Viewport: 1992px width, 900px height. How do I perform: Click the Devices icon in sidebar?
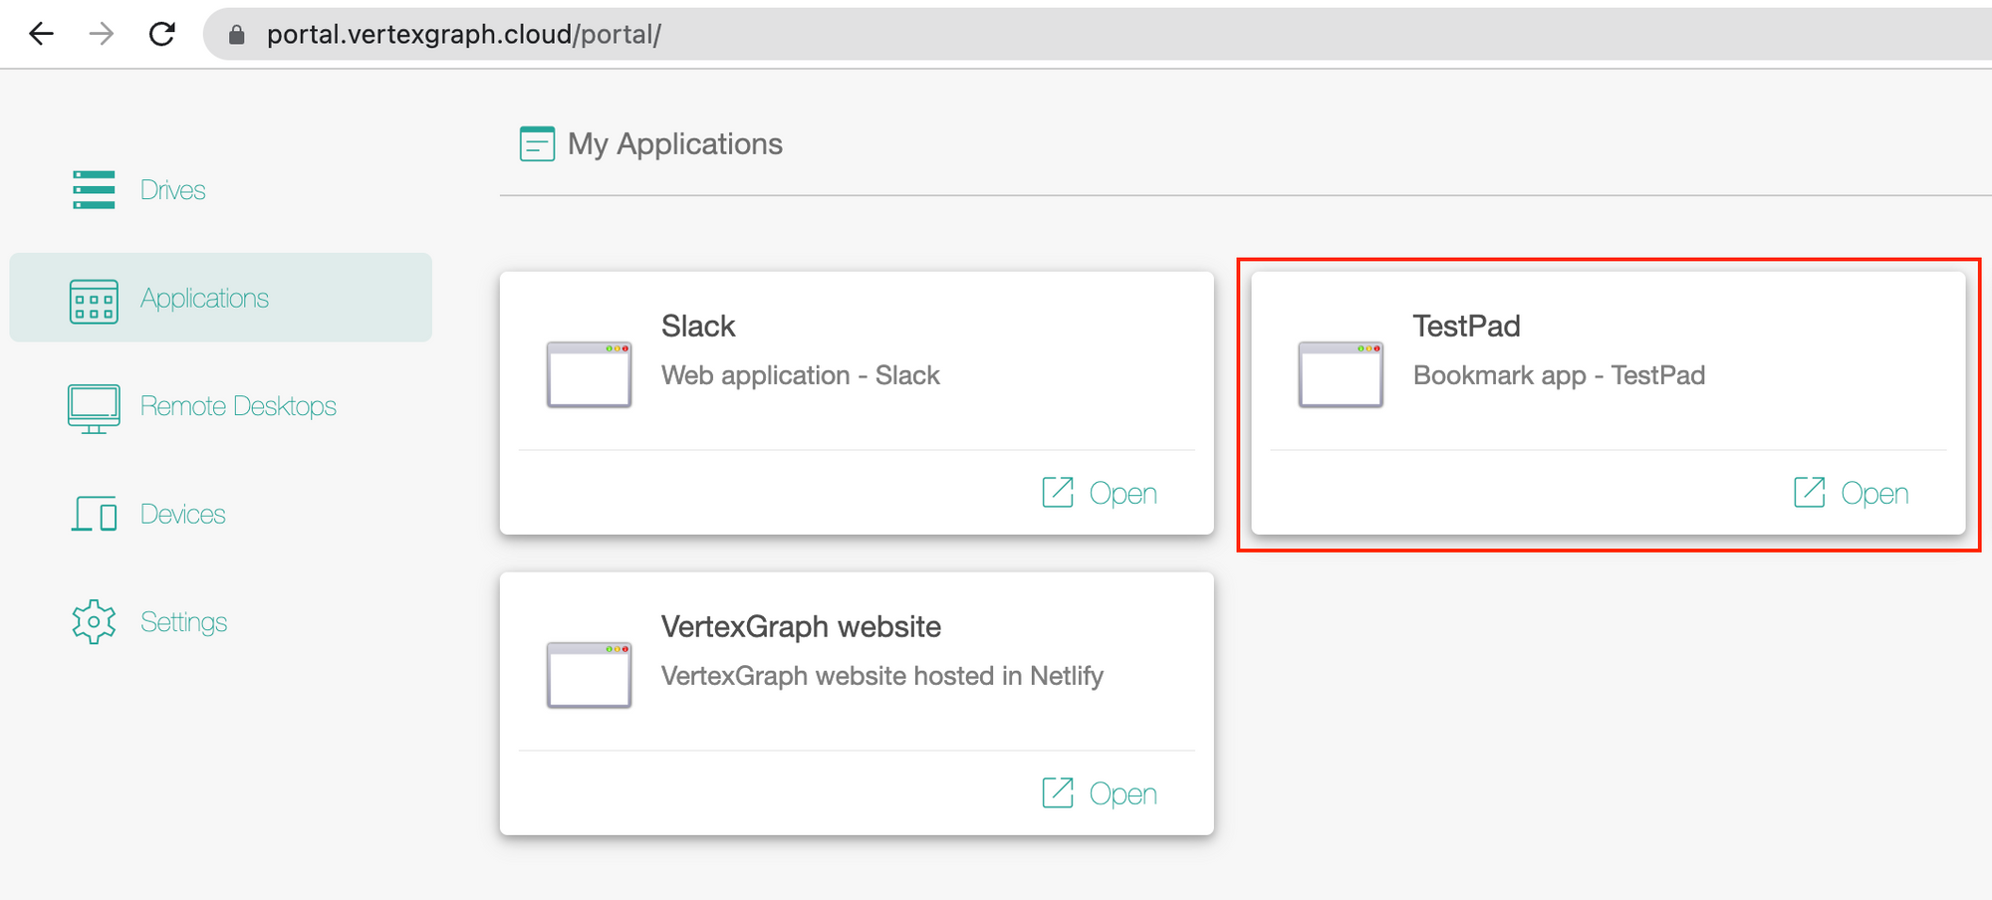[x=94, y=514]
